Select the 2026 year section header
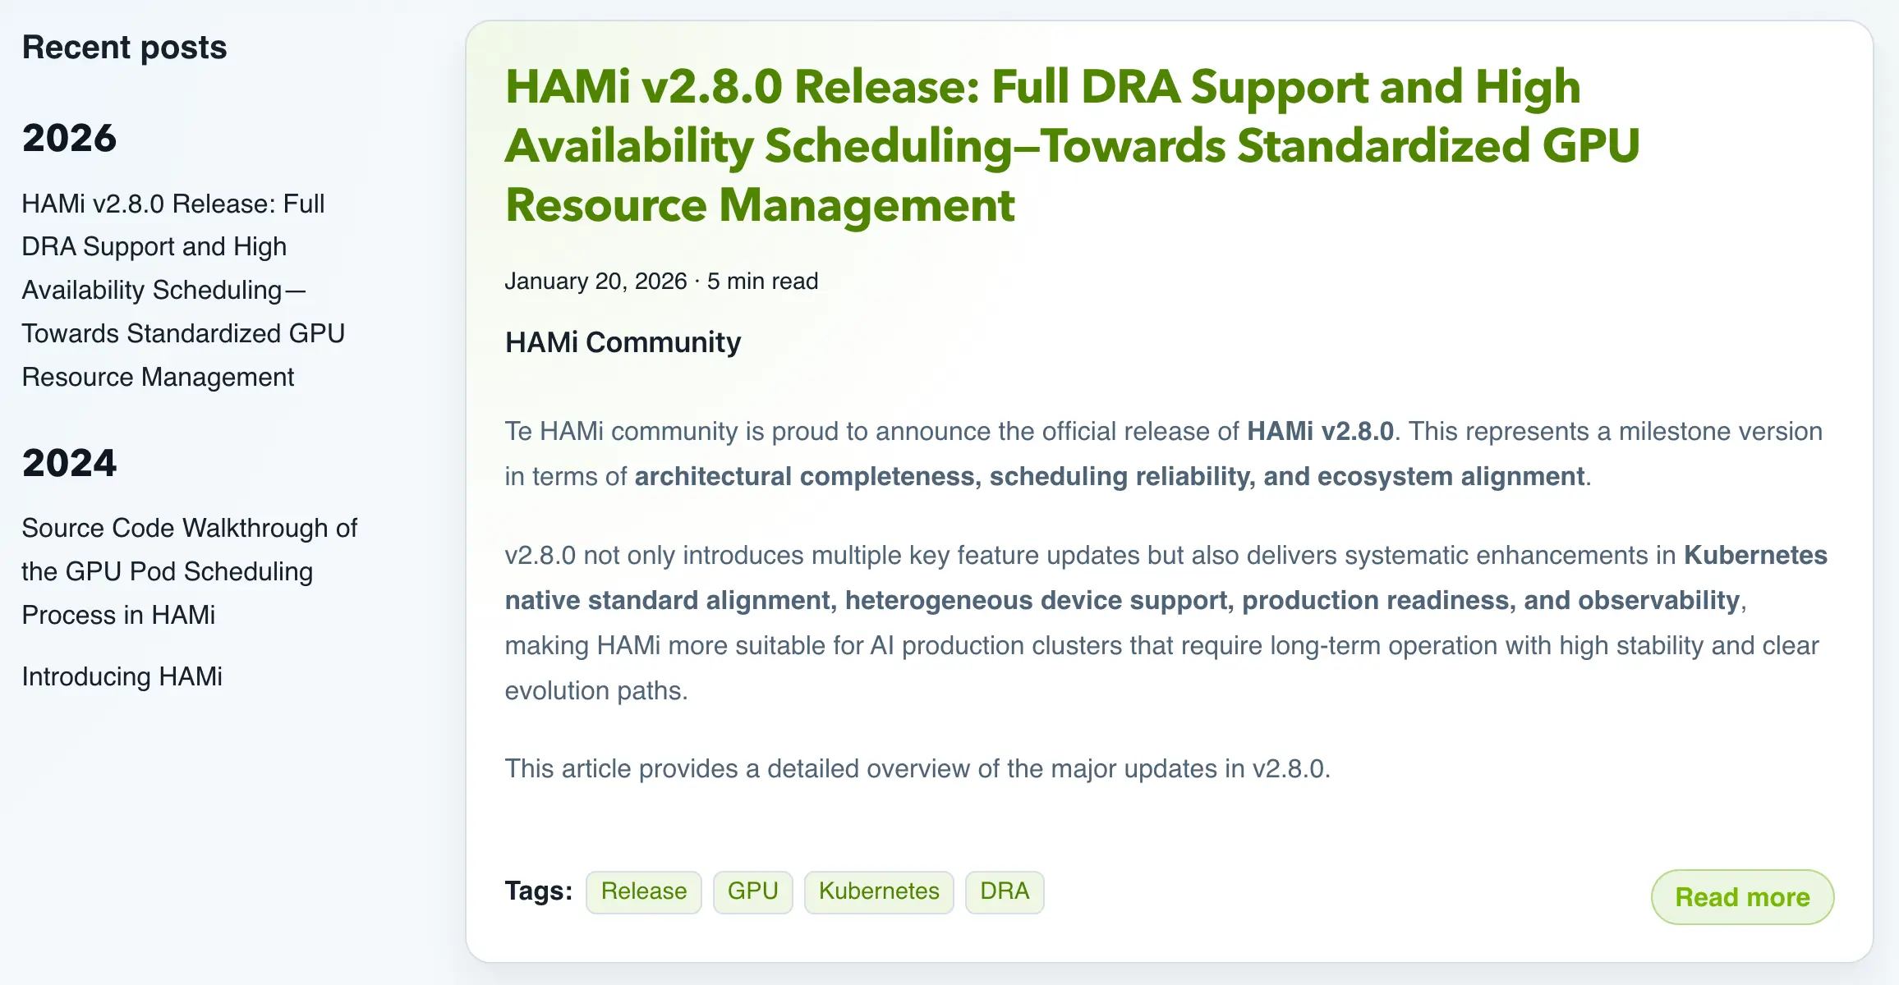Viewport: 1899px width, 985px height. click(69, 137)
